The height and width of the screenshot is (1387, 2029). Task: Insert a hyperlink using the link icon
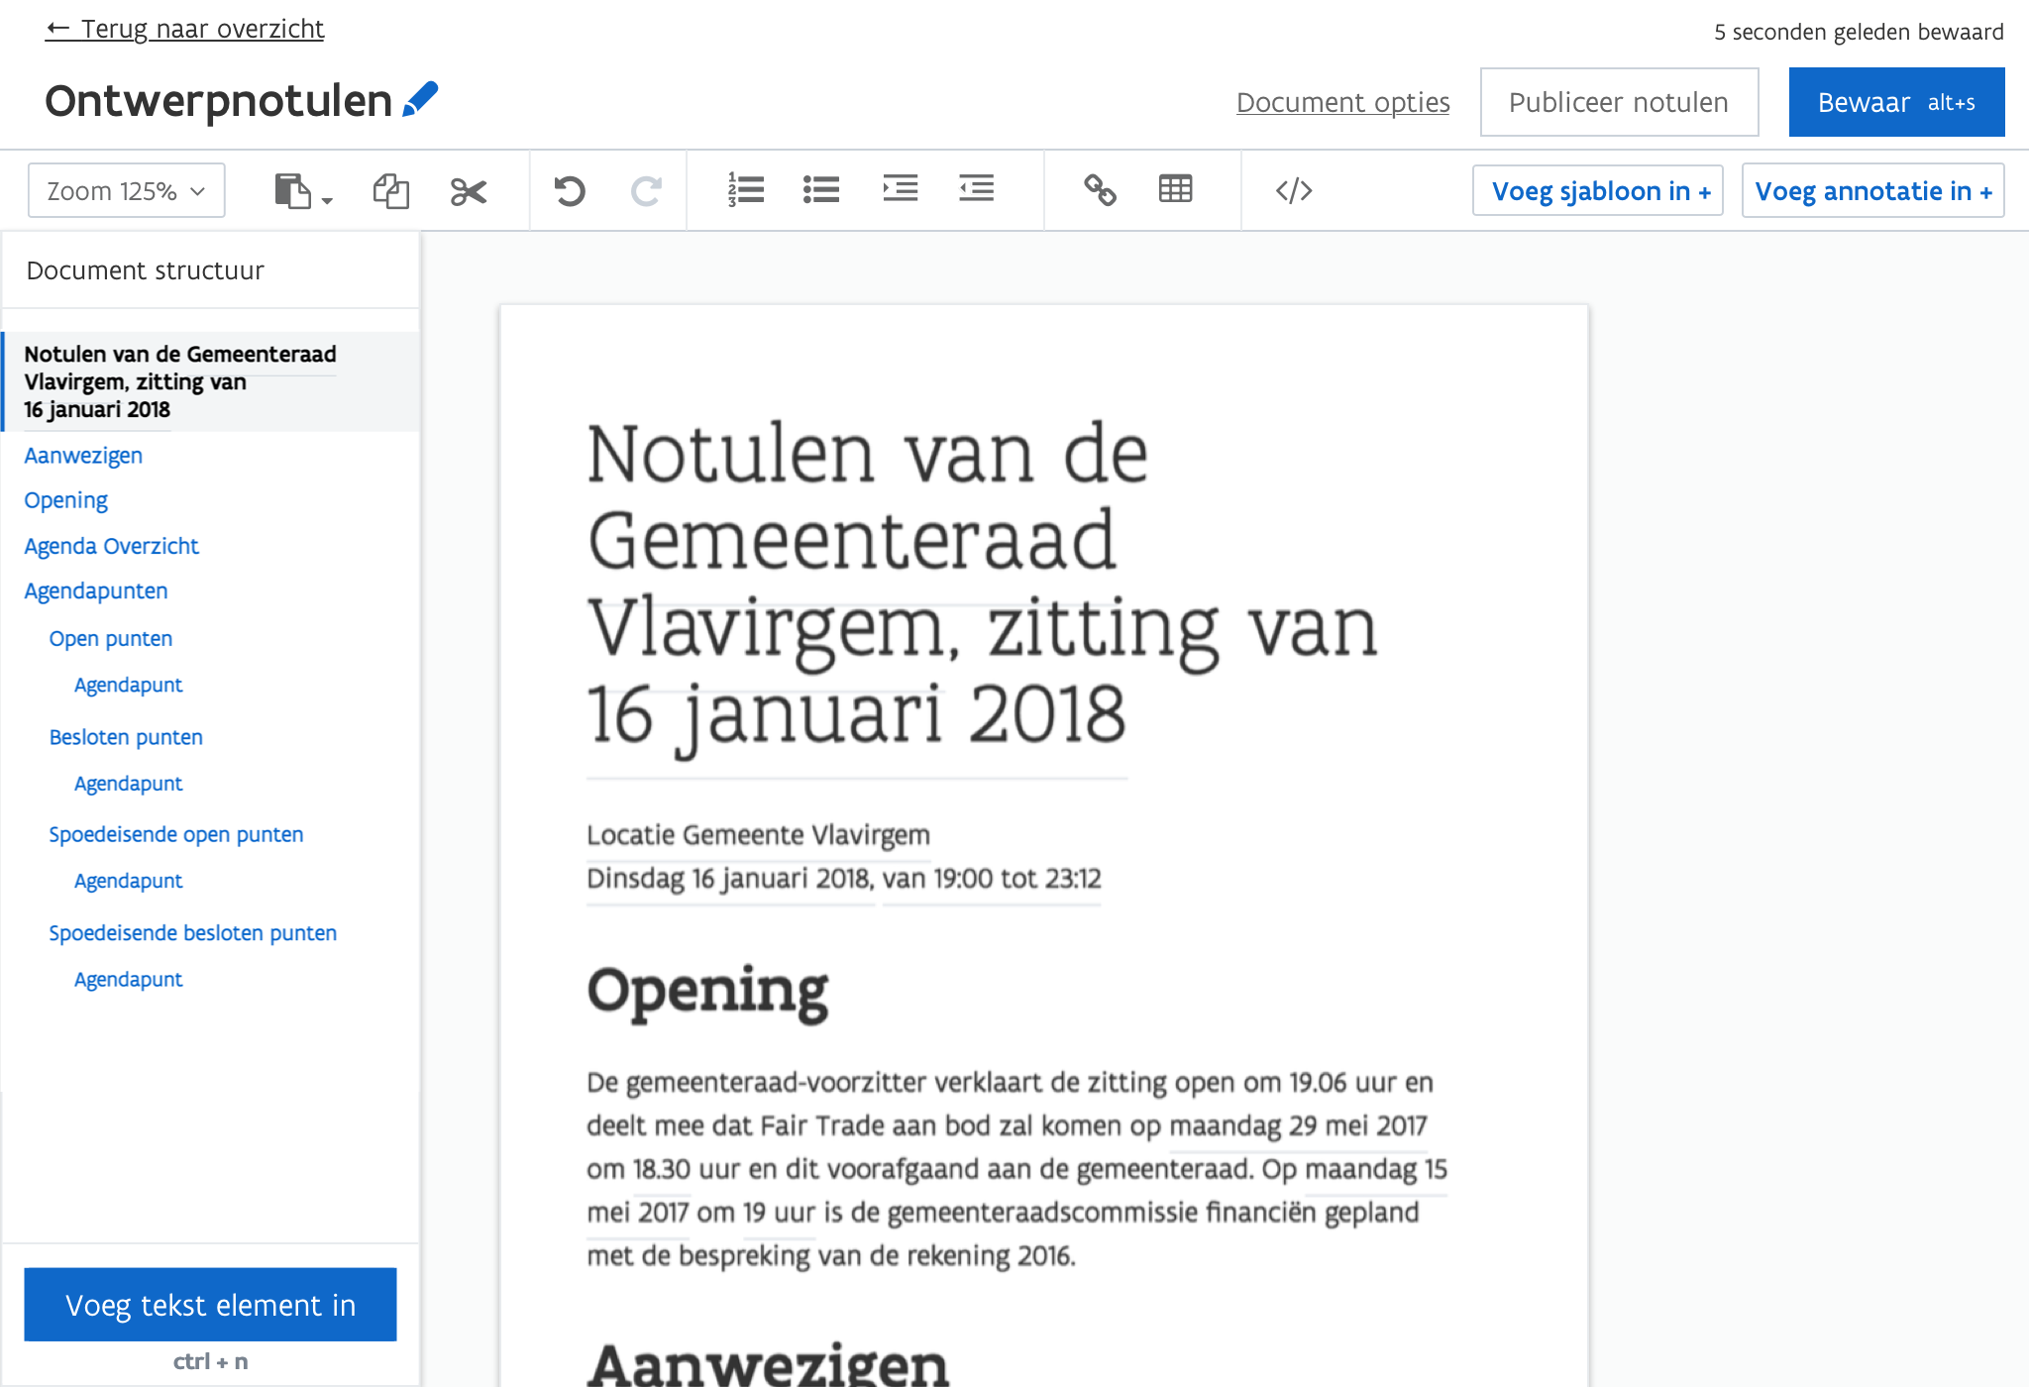[x=1100, y=189]
